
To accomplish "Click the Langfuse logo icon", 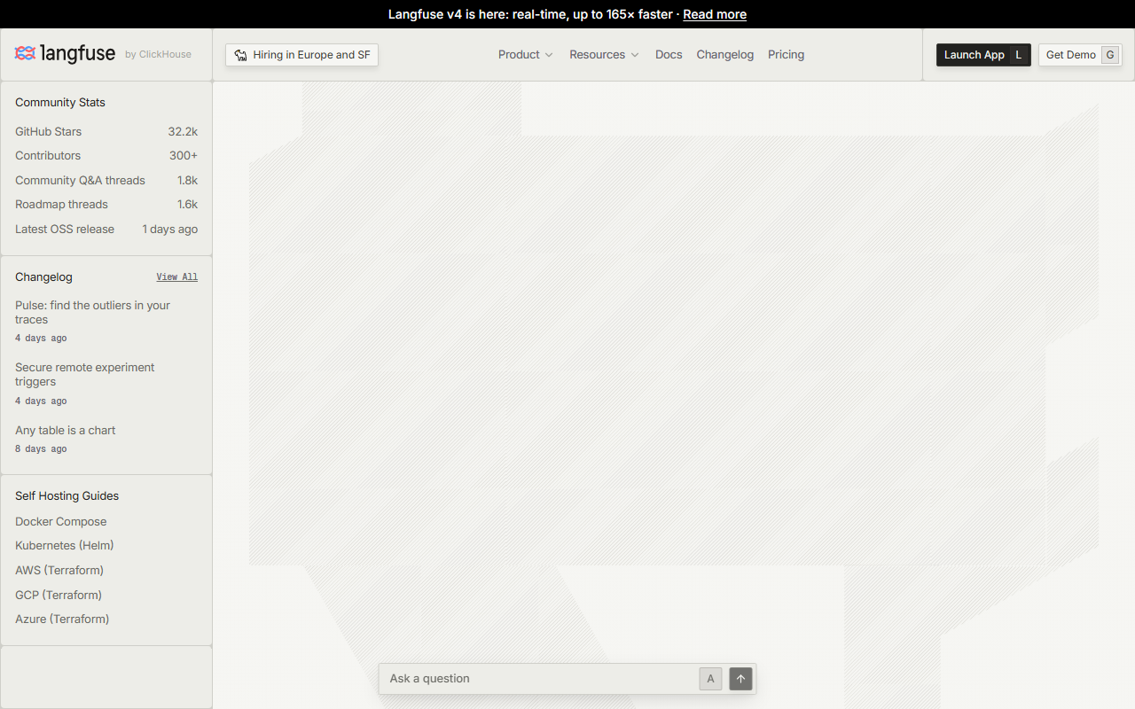I will (25, 54).
